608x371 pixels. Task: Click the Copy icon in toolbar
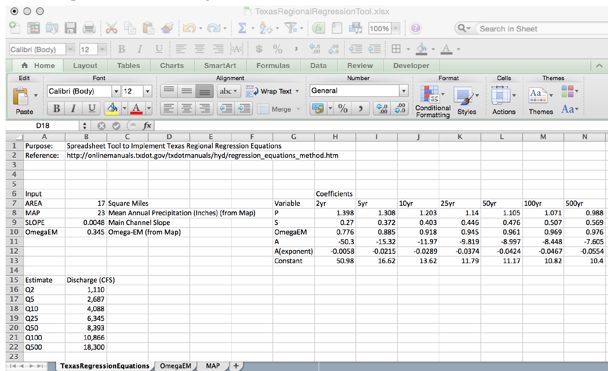[x=130, y=28]
